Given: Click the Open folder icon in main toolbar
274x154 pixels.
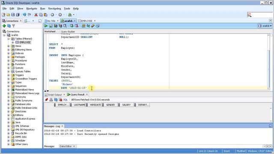Looking at the screenshot, I should point(8,15).
